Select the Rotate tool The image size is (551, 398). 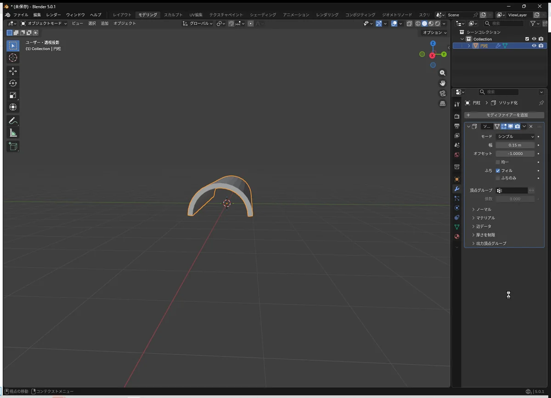tap(13, 83)
